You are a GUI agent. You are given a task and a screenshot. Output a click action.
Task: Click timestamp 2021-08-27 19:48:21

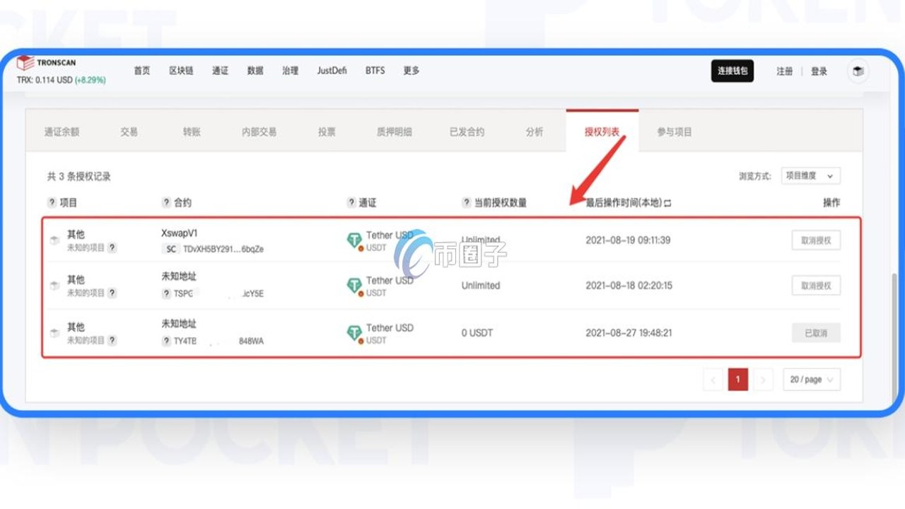click(629, 333)
